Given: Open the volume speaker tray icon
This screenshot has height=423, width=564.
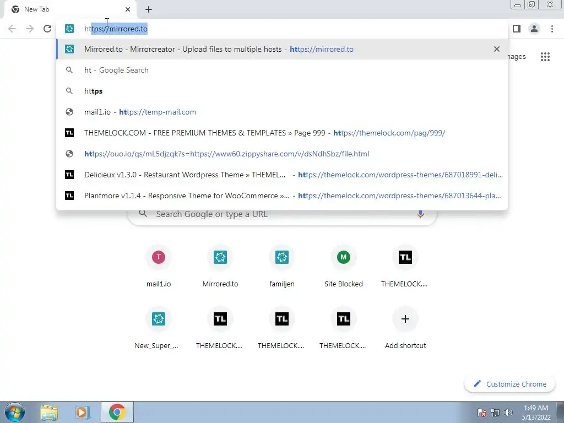Looking at the screenshot, I should (508, 412).
